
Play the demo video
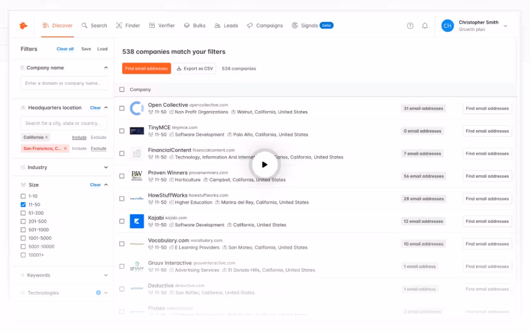coord(264,164)
